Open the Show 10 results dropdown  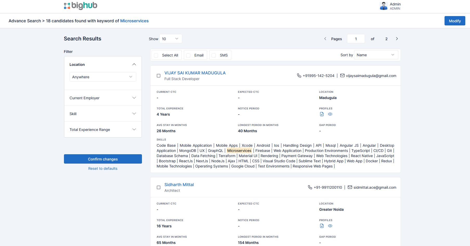pos(170,39)
